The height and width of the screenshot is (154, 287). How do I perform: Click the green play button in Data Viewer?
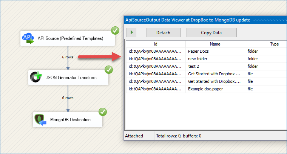point(131,32)
